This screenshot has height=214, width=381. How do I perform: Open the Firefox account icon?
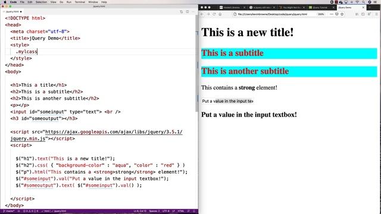[x=369, y=14]
